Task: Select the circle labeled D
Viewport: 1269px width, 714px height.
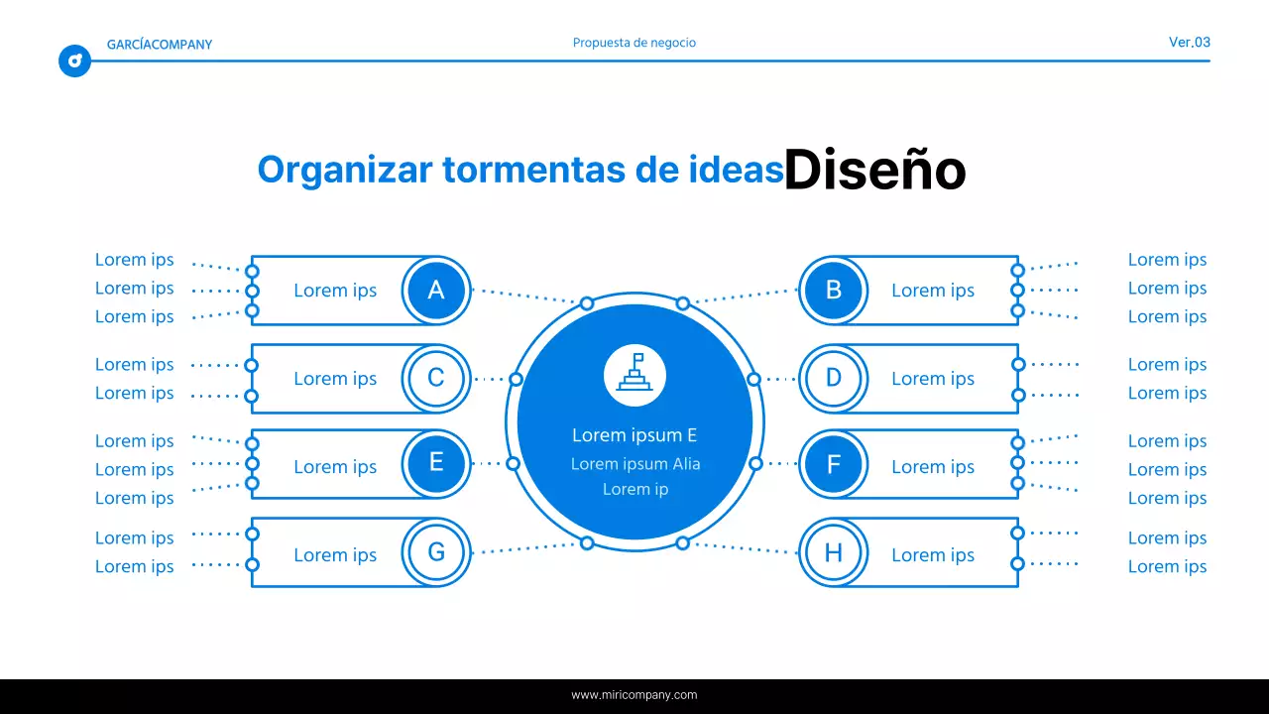Action: [x=834, y=378]
